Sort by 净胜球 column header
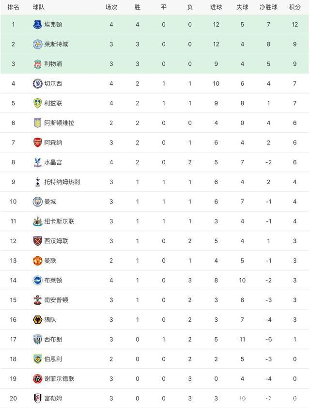The image size is (310, 408). coord(267,7)
